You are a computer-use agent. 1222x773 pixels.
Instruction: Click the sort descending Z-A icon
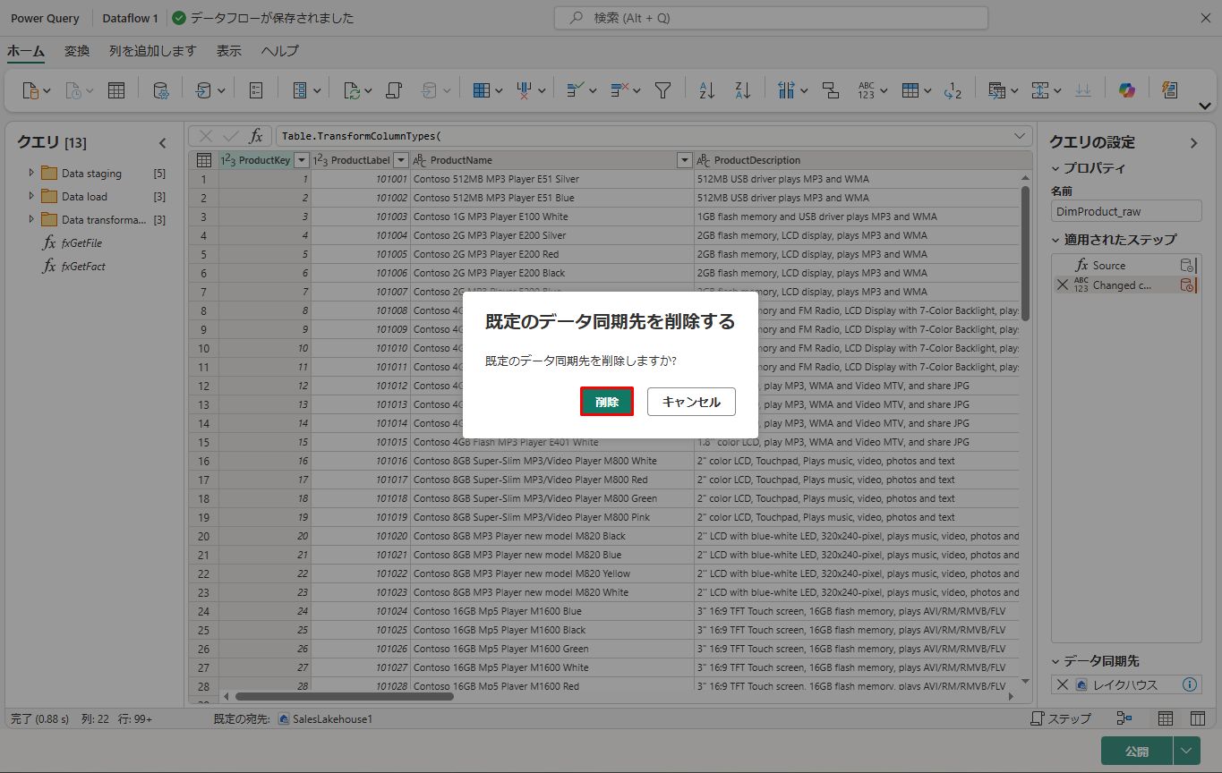tap(742, 89)
